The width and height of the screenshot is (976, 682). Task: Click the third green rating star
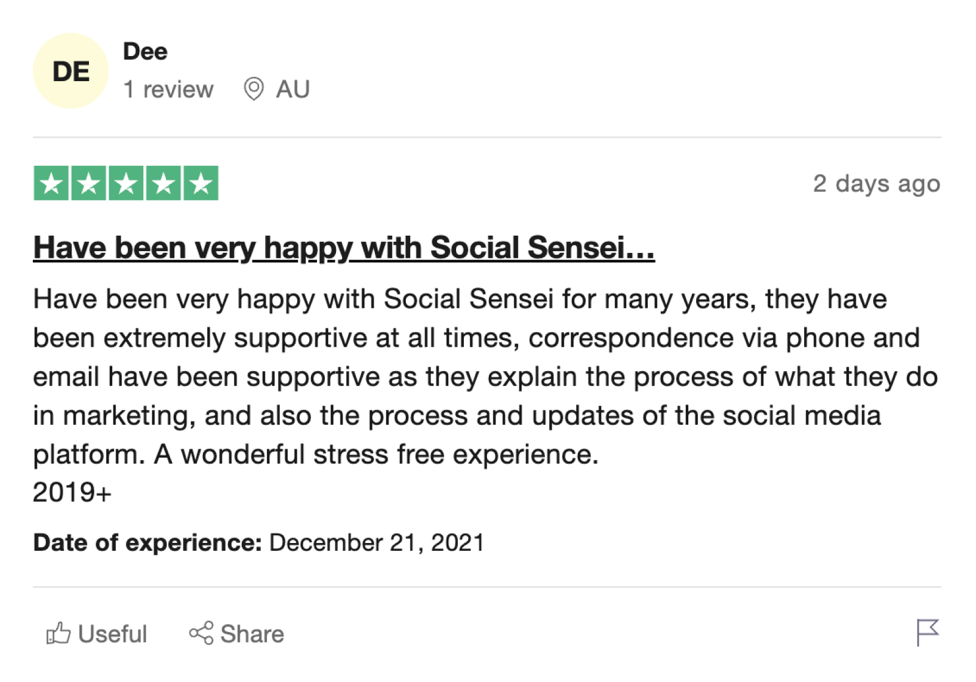point(126,183)
